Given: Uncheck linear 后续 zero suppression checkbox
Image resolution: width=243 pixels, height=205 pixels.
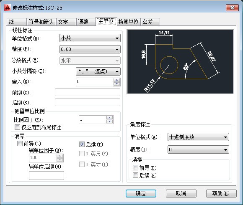Looking at the screenshot, I should [82, 144].
